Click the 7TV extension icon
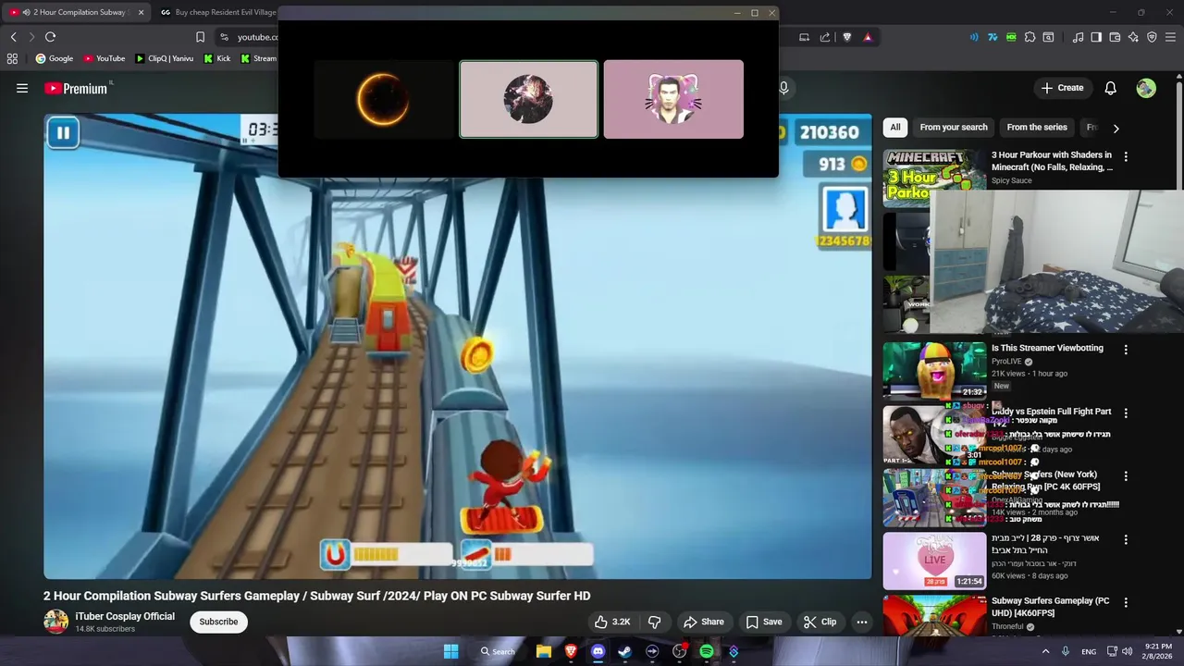This screenshot has width=1184, height=666. click(x=993, y=37)
